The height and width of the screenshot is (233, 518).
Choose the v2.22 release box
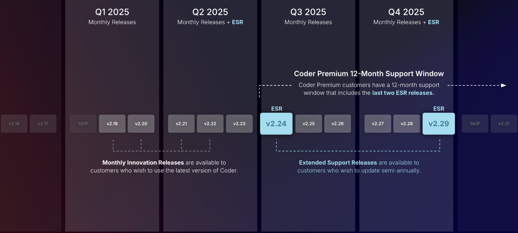210,123
